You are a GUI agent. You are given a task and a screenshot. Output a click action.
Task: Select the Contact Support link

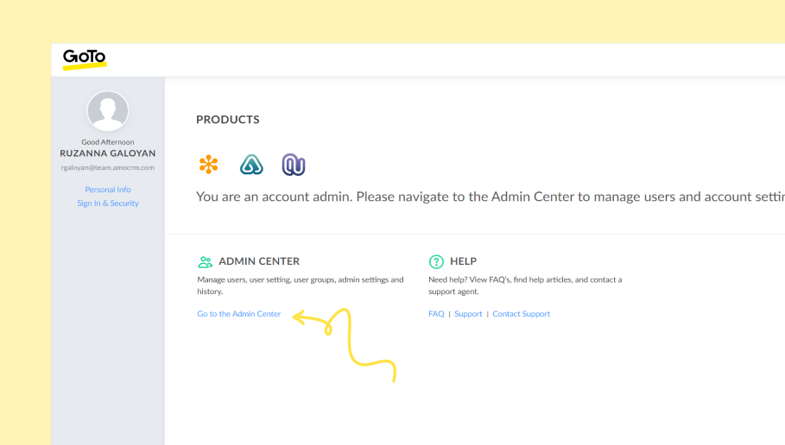521,314
